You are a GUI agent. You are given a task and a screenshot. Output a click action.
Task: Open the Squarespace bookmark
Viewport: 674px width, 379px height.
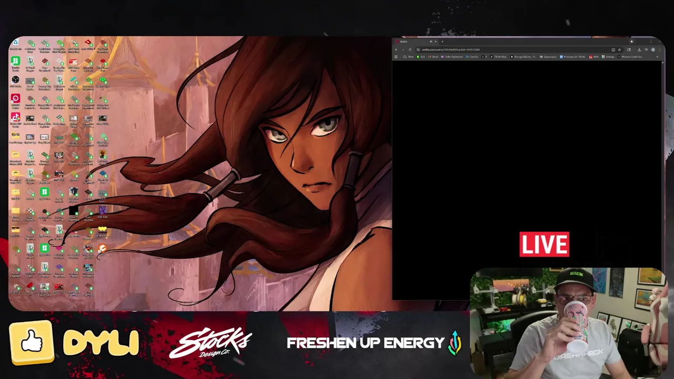coord(548,57)
